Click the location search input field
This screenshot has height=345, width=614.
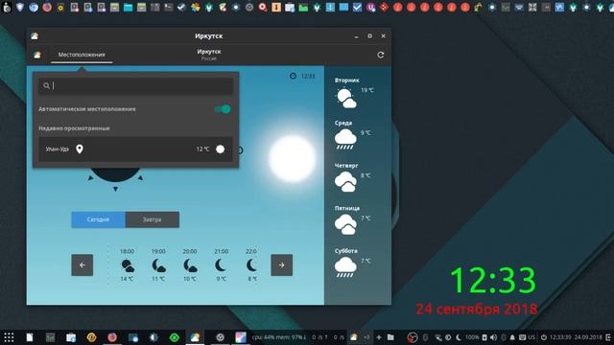click(135, 85)
